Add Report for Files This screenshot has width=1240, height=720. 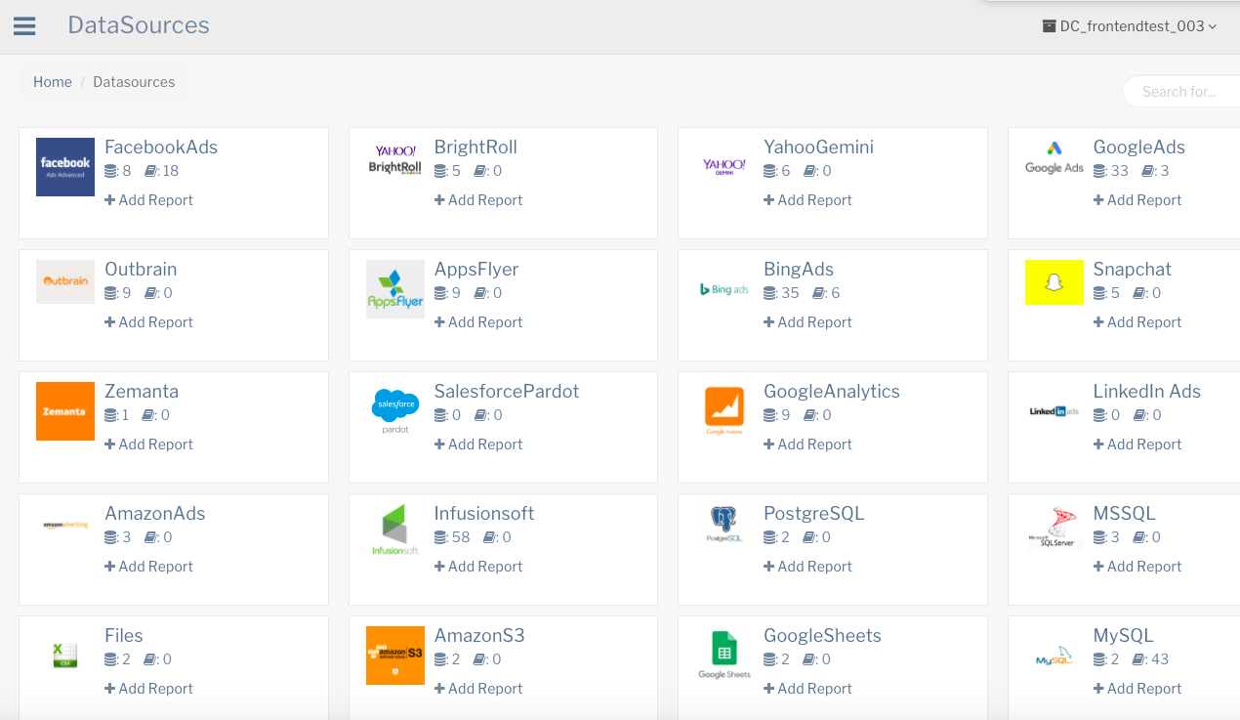click(148, 689)
